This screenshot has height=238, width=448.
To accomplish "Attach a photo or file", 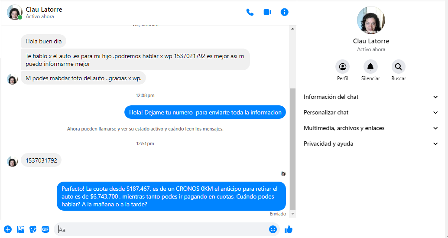I will pos(20,229).
